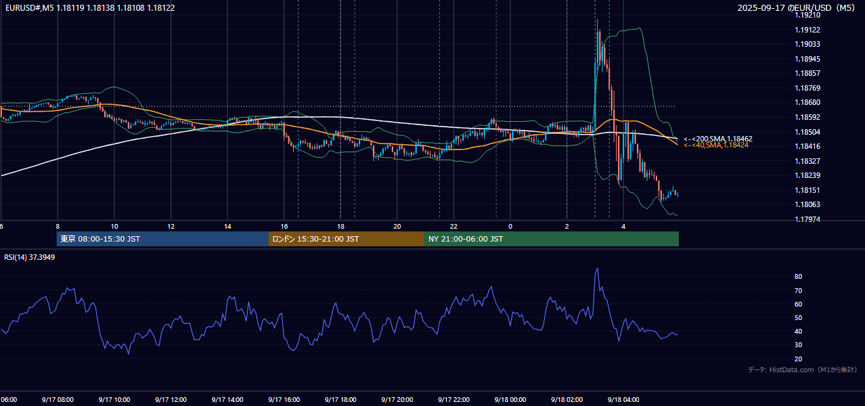Image resolution: width=865 pixels, height=406 pixels.
Task: Click the 9/17 08:00 bottom time label
Action: coord(58,400)
